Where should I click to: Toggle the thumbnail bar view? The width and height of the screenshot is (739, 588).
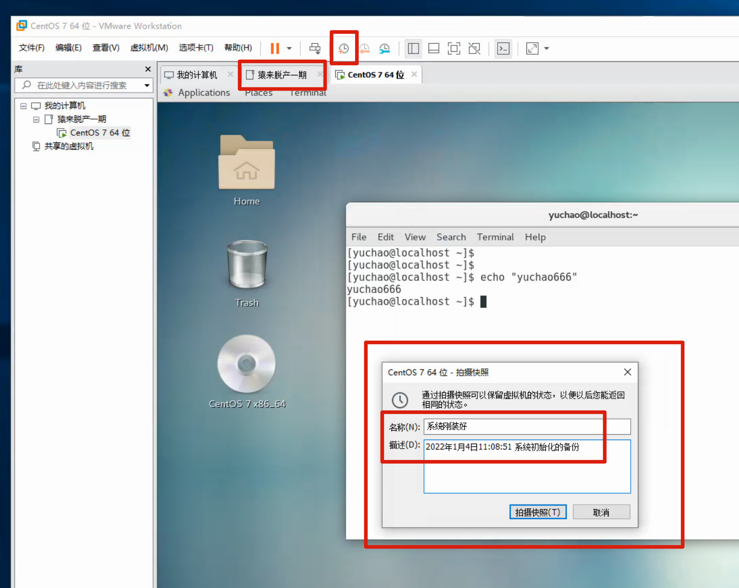[x=434, y=48]
